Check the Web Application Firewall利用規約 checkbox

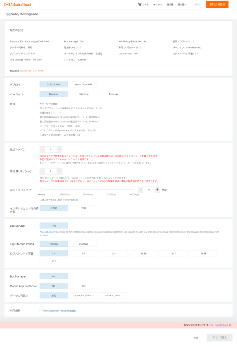pos(41,310)
